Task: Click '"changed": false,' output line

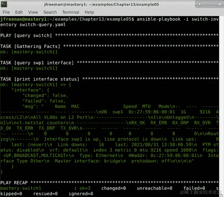Action: point(45,96)
